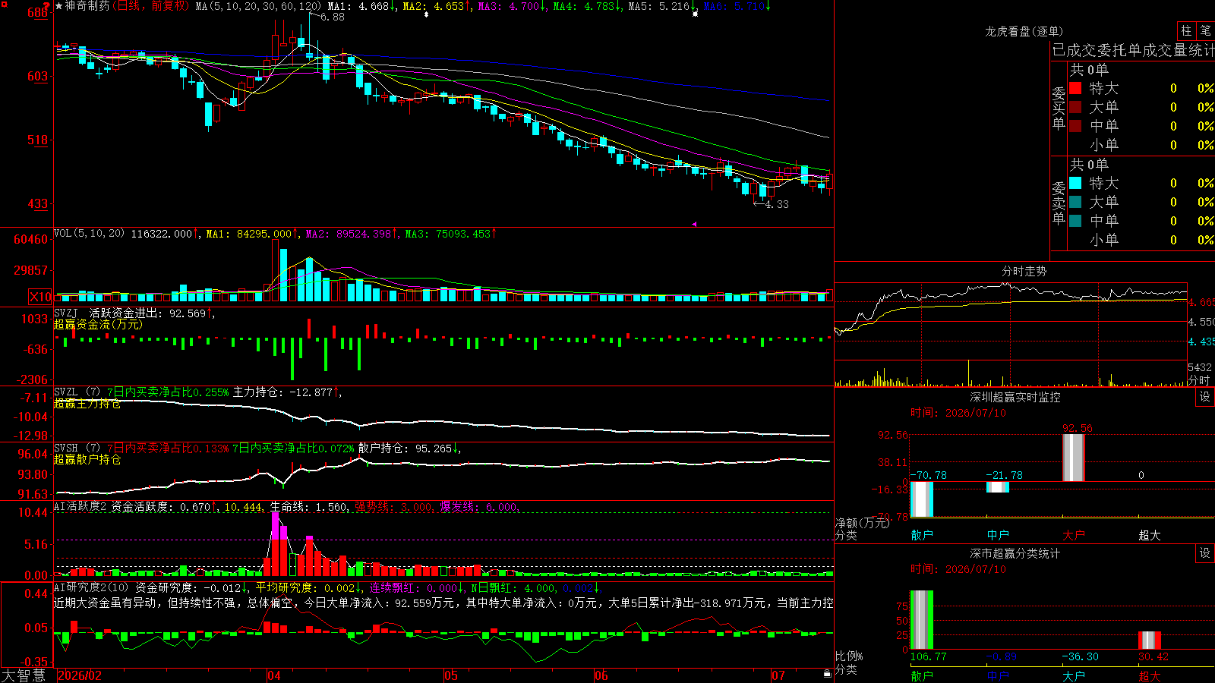Switch order view to 笔 (tick) mode
Screen dimensions: 1215x683
[1205, 31]
